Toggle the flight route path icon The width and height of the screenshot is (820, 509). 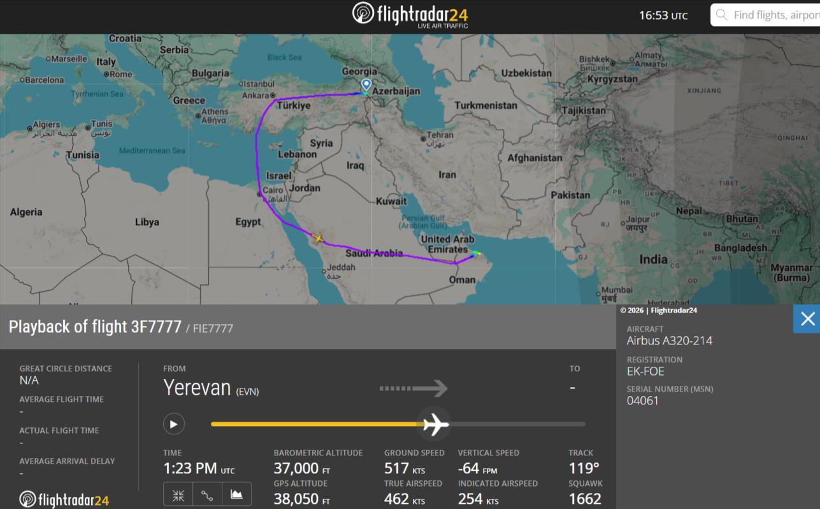click(x=207, y=494)
